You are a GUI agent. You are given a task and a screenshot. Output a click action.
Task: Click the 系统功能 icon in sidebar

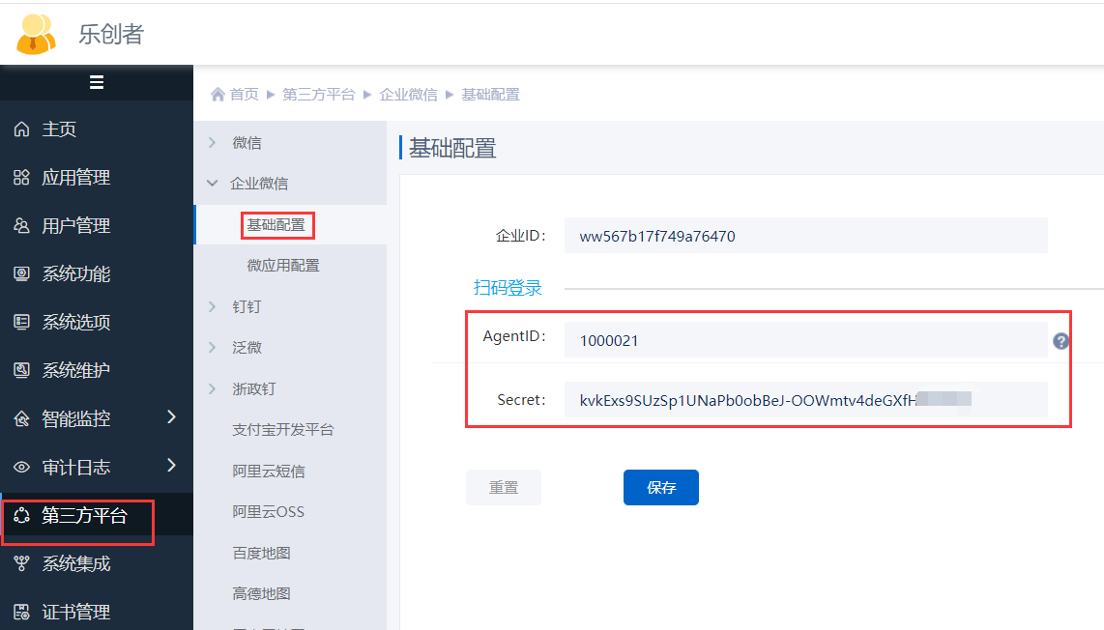[x=21, y=274]
